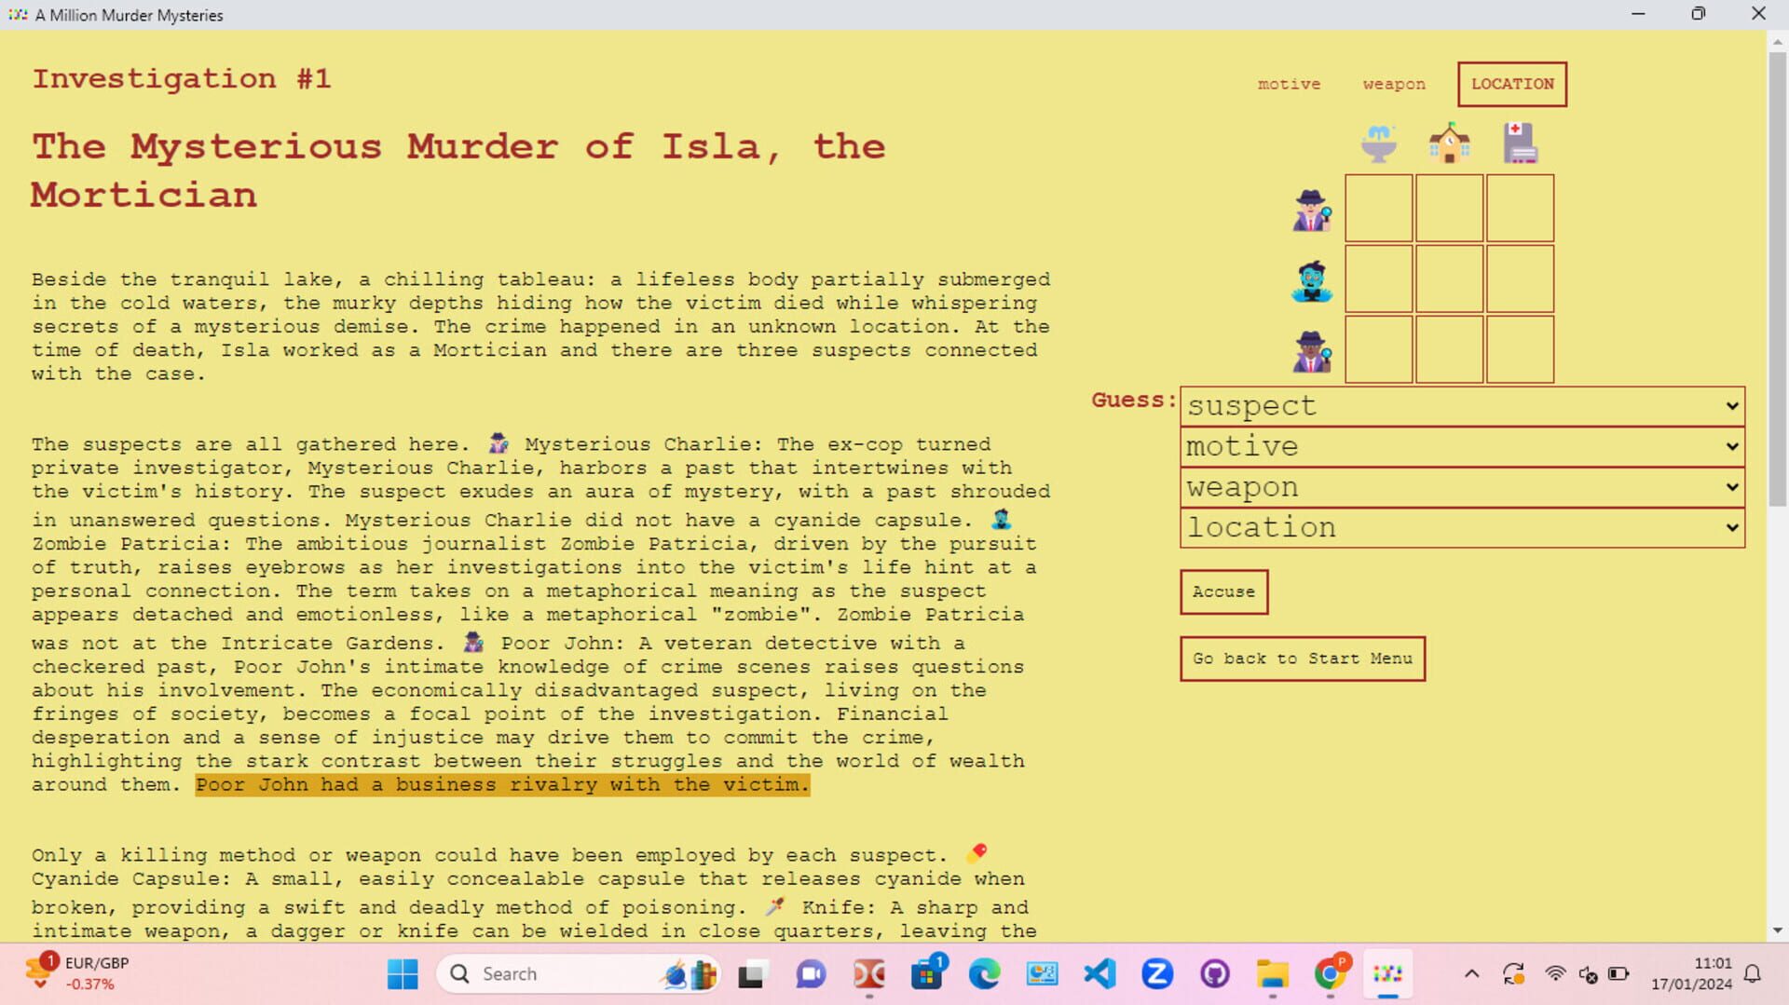
Task: Open the Zoom app from the taskbar
Action: [1157, 974]
